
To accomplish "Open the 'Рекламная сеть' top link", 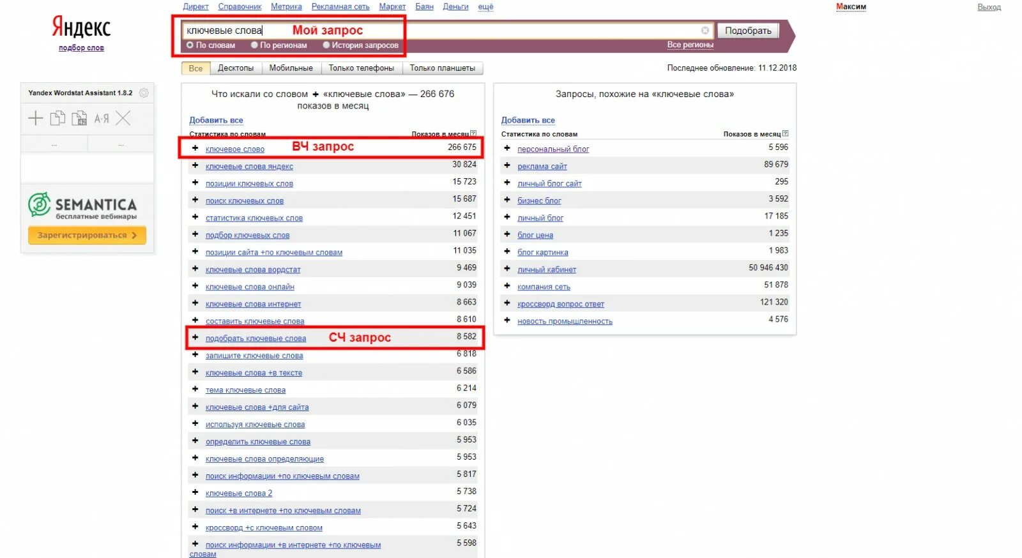I will click(x=340, y=6).
